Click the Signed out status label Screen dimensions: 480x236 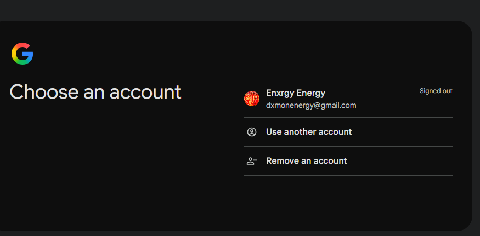coord(436,91)
